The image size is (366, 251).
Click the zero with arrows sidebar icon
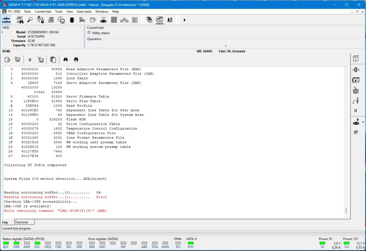point(356,70)
